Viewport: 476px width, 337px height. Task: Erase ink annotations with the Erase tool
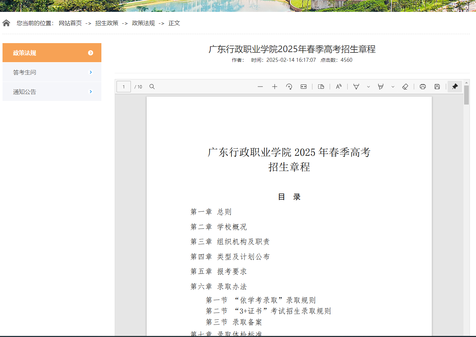tap(406, 86)
